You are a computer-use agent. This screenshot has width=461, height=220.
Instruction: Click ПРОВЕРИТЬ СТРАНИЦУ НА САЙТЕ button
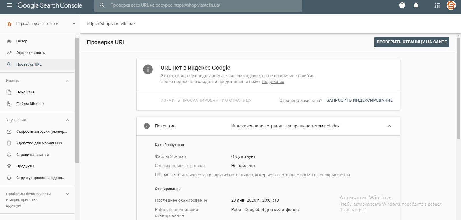412,42
